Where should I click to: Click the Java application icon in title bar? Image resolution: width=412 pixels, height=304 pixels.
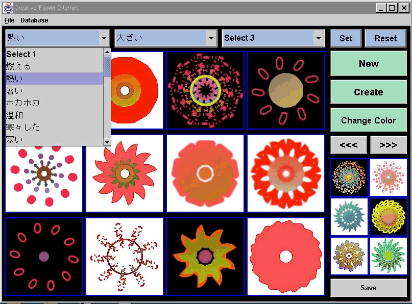coord(8,8)
